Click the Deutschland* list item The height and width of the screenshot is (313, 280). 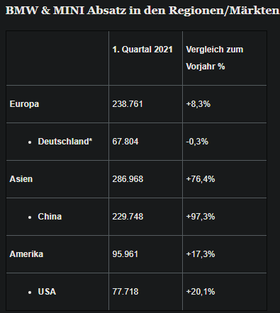click(x=65, y=142)
